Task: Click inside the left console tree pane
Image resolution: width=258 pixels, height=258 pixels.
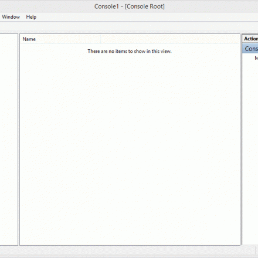Action: coord(9,140)
